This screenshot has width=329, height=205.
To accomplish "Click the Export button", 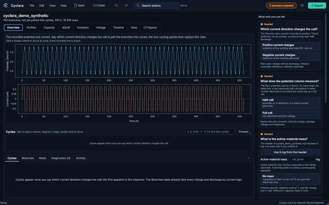I will point(317,5).
